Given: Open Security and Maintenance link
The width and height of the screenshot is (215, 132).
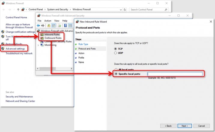Looking at the screenshot, I should 19,97.
